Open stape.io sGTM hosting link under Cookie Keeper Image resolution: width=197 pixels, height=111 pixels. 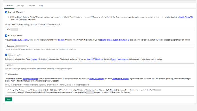coord(97,79)
